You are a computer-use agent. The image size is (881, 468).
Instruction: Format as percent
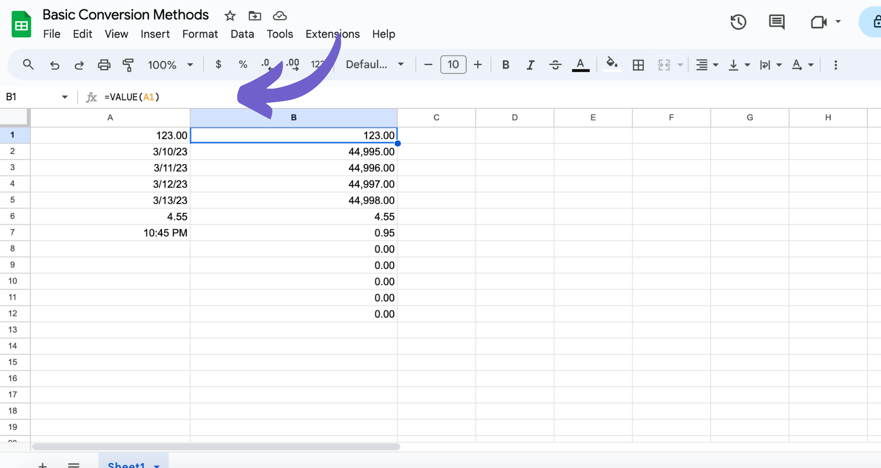[243, 65]
